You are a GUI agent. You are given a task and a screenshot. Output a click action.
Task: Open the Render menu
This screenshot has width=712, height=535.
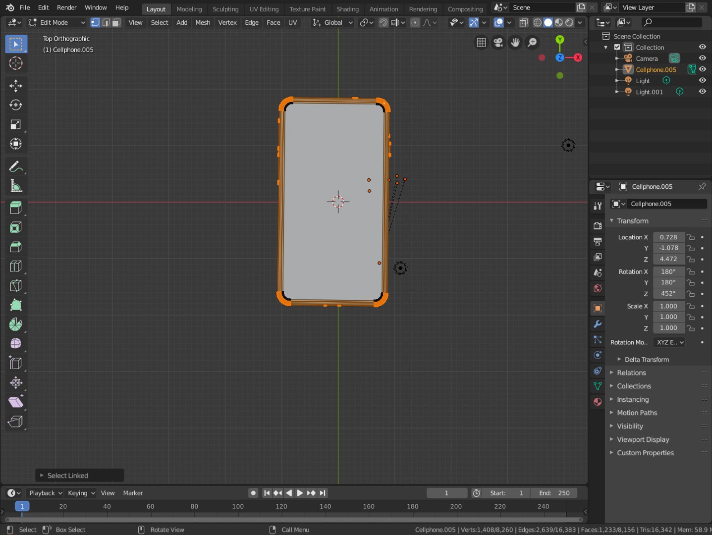coord(67,7)
